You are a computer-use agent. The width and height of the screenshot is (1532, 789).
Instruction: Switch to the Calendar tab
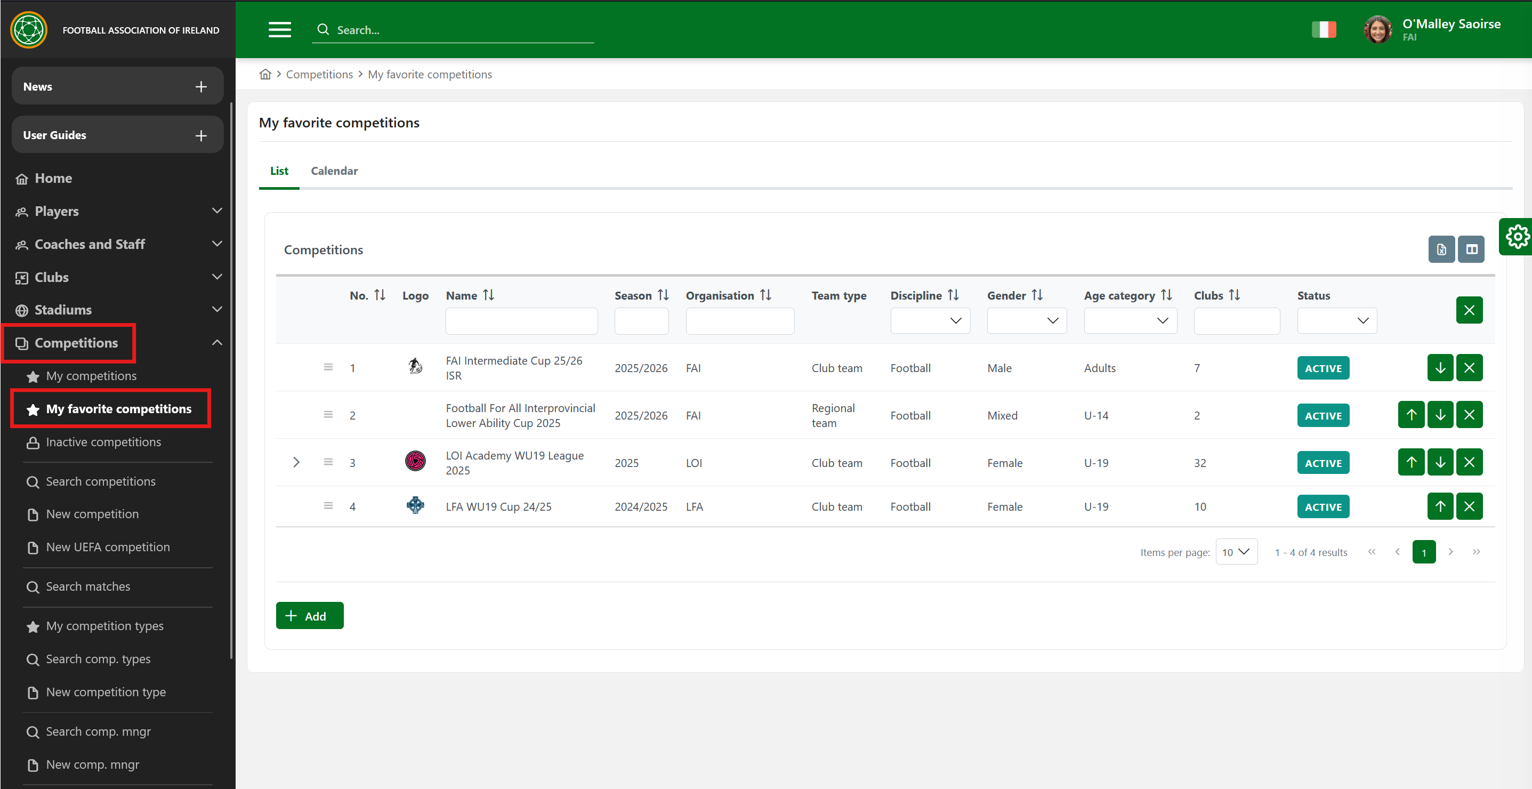pos(334,171)
